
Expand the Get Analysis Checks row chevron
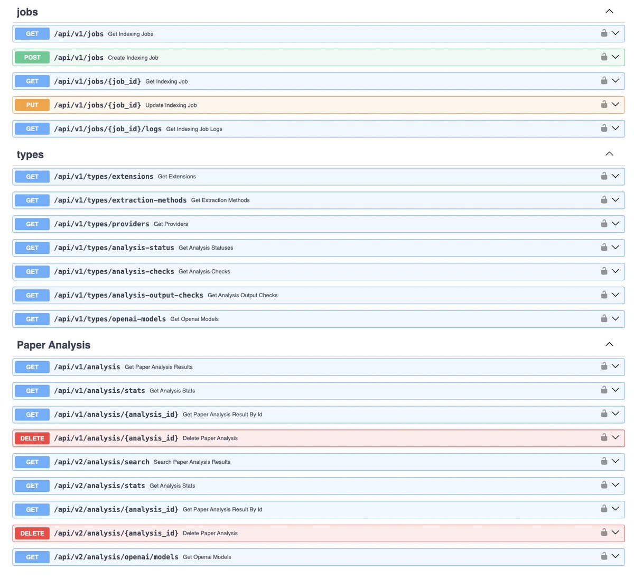(616, 271)
